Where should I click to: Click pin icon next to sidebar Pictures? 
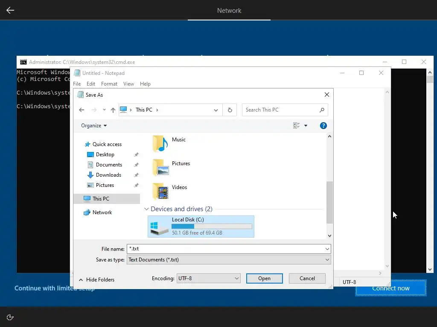[x=136, y=185]
